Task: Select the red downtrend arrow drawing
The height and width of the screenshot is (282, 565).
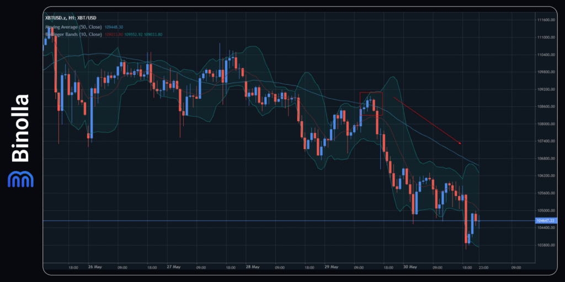Action: click(427, 120)
